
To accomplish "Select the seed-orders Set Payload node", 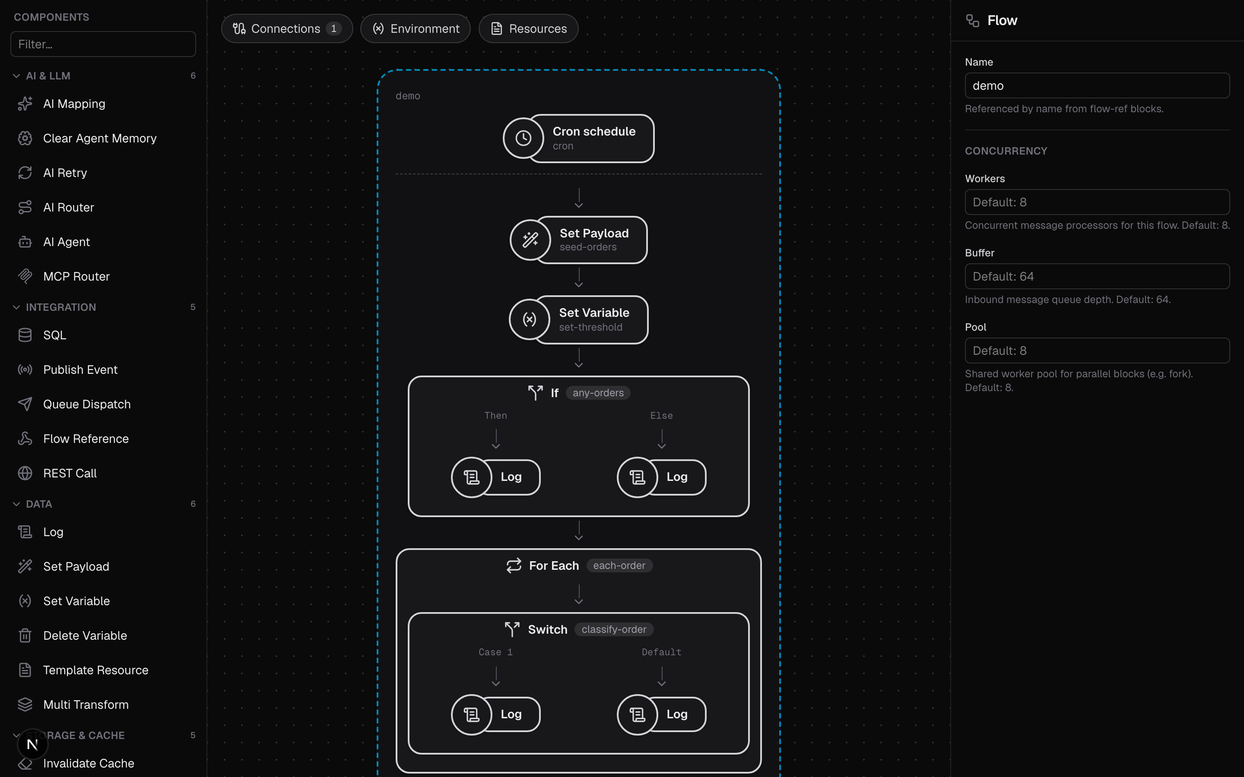I will click(x=579, y=240).
